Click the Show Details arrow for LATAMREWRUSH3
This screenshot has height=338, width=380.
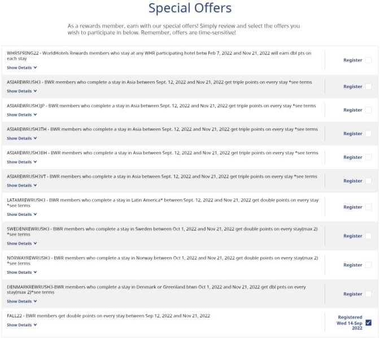coord(35,215)
